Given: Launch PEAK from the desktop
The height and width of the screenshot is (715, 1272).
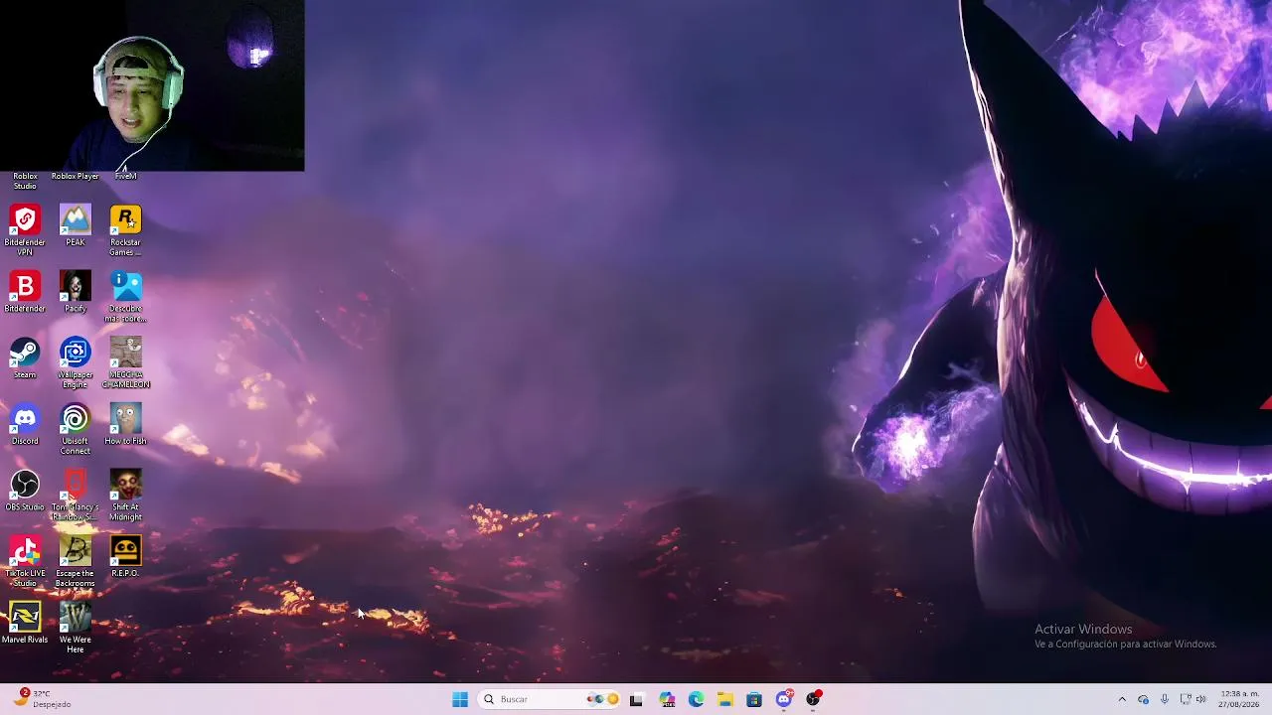Looking at the screenshot, I should tap(75, 225).
